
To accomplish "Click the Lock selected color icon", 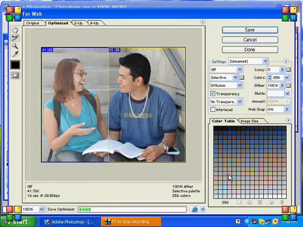I will 260,202.
